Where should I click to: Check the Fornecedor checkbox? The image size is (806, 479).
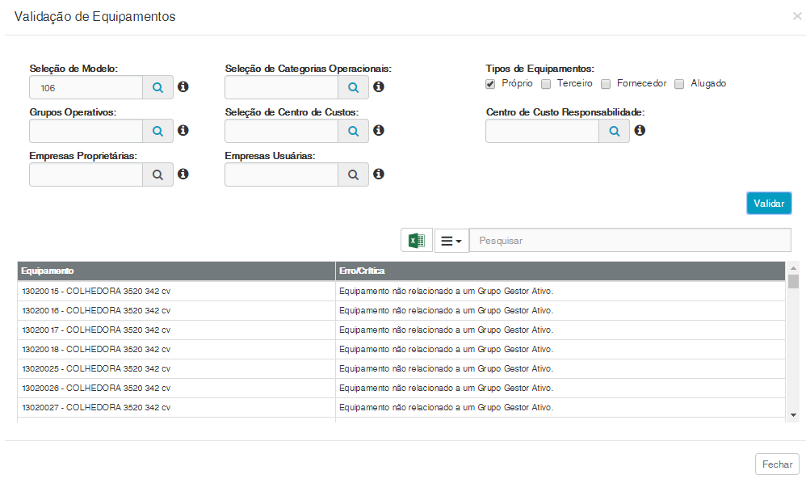(606, 83)
